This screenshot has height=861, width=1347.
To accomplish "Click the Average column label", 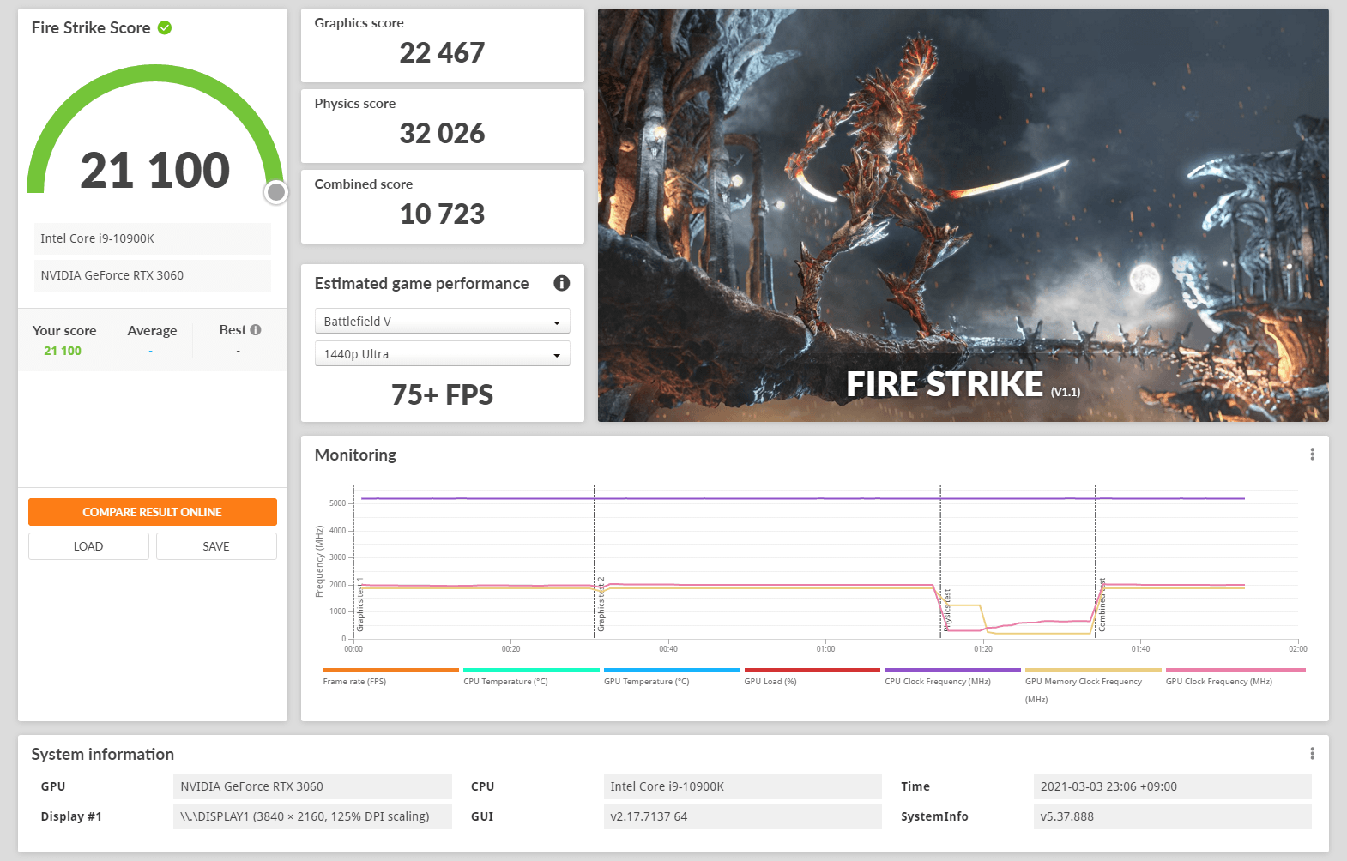I will [x=152, y=331].
